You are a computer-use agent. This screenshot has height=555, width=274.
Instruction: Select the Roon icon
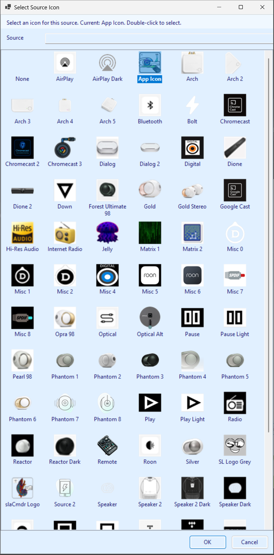pos(150,445)
